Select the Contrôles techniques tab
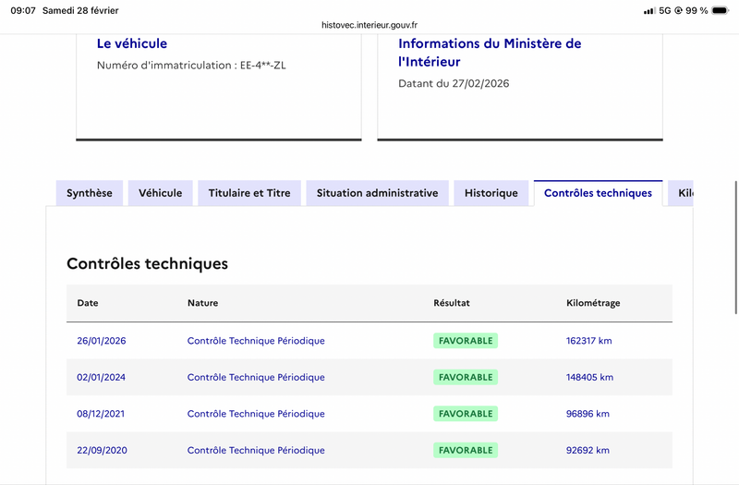This screenshot has height=485, width=739. [598, 193]
